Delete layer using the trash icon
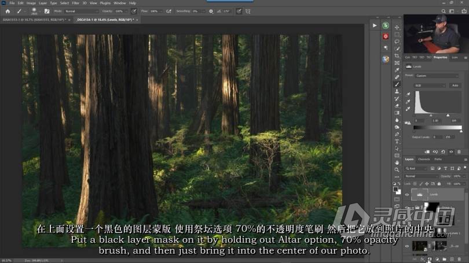The image size is (469, 263). pos(459,259)
